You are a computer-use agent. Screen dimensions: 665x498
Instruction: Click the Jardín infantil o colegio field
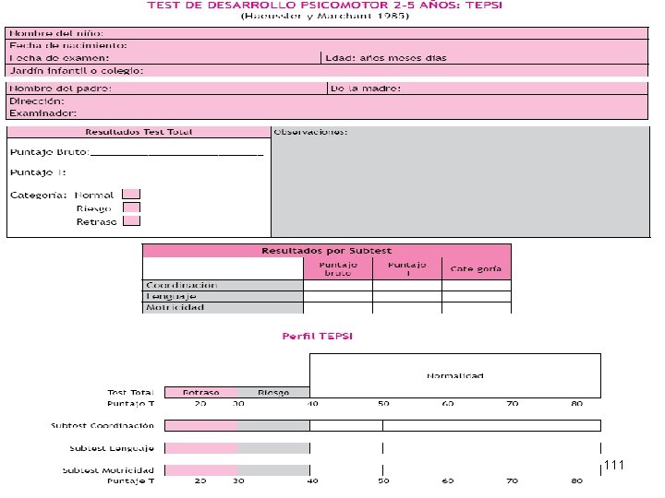[x=327, y=70]
